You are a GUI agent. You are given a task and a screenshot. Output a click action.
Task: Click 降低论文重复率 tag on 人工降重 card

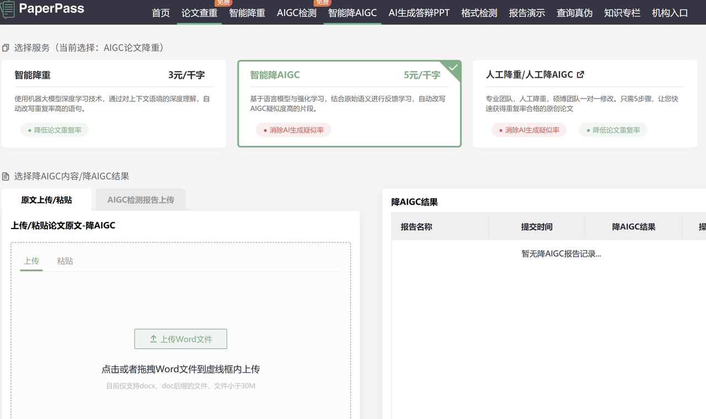(x=613, y=130)
